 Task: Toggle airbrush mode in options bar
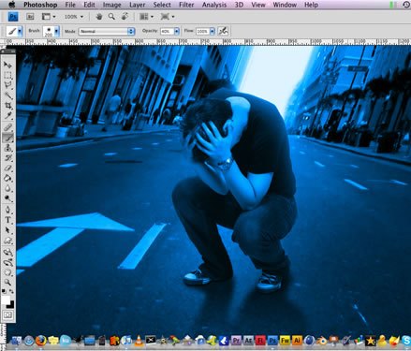pos(223,31)
